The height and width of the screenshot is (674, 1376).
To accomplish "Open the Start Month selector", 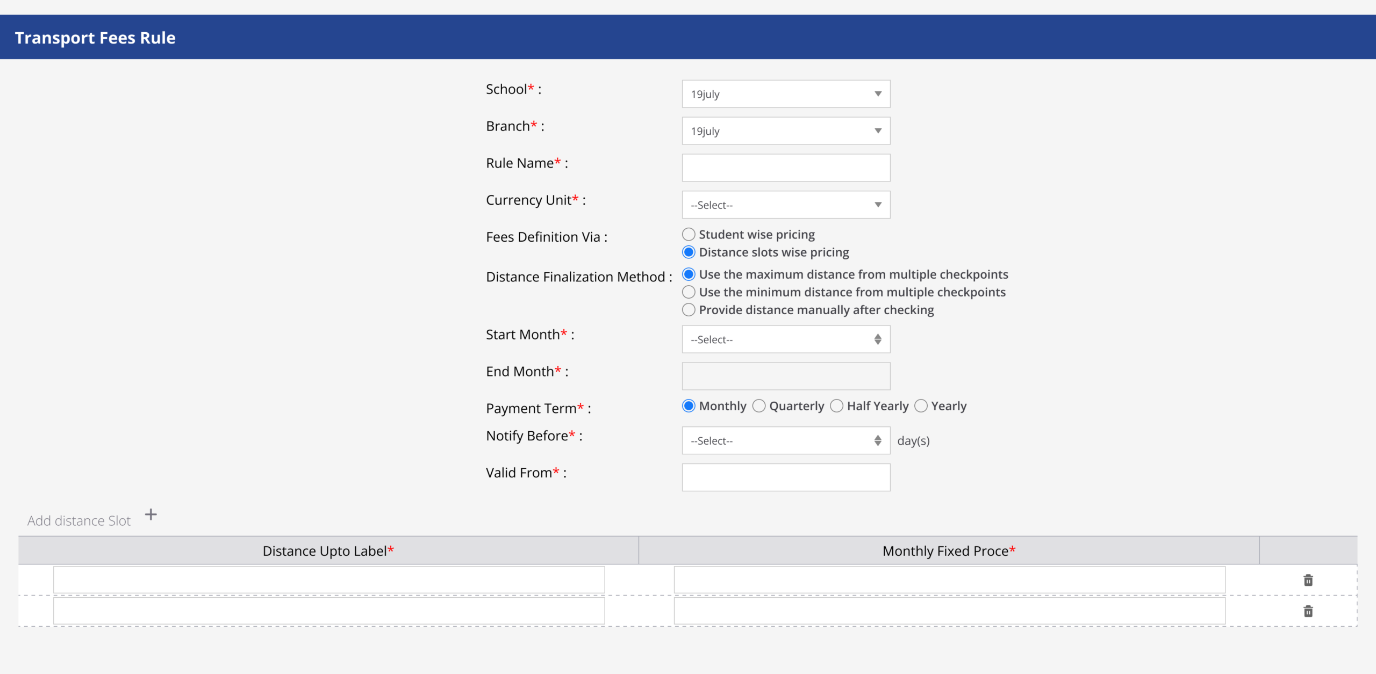I will point(785,339).
